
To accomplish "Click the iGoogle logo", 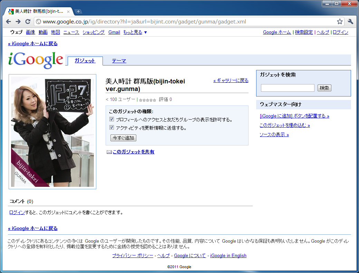I will 36,60.
